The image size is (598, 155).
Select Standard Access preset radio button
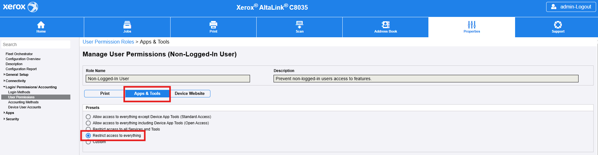coord(88,117)
